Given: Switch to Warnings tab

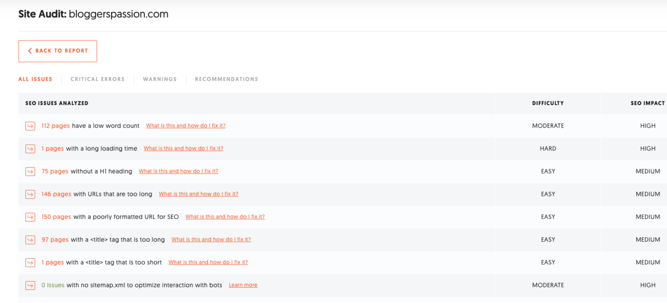Looking at the screenshot, I should pyautogui.click(x=160, y=79).
